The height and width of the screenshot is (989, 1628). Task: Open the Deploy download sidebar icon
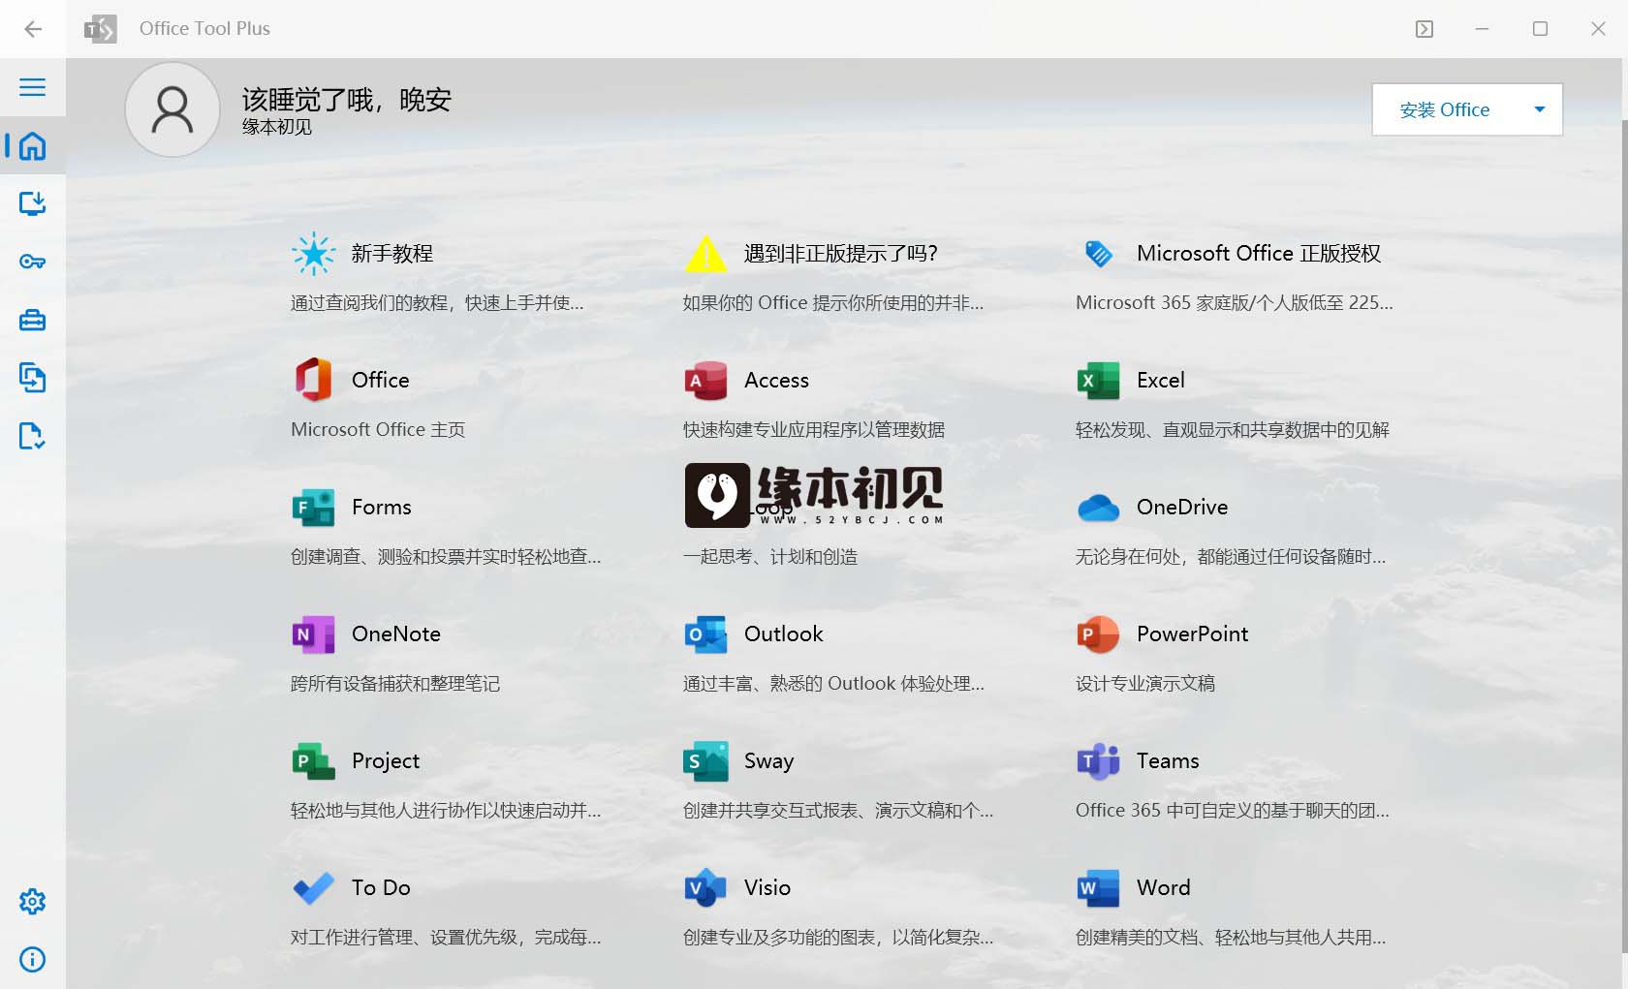[32, 203]
